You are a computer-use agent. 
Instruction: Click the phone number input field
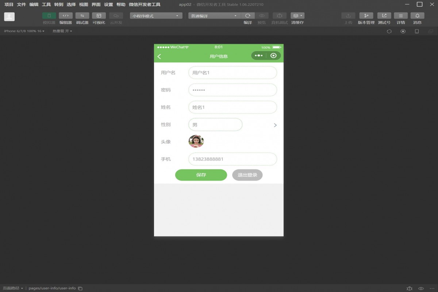(x=233, y=159)
